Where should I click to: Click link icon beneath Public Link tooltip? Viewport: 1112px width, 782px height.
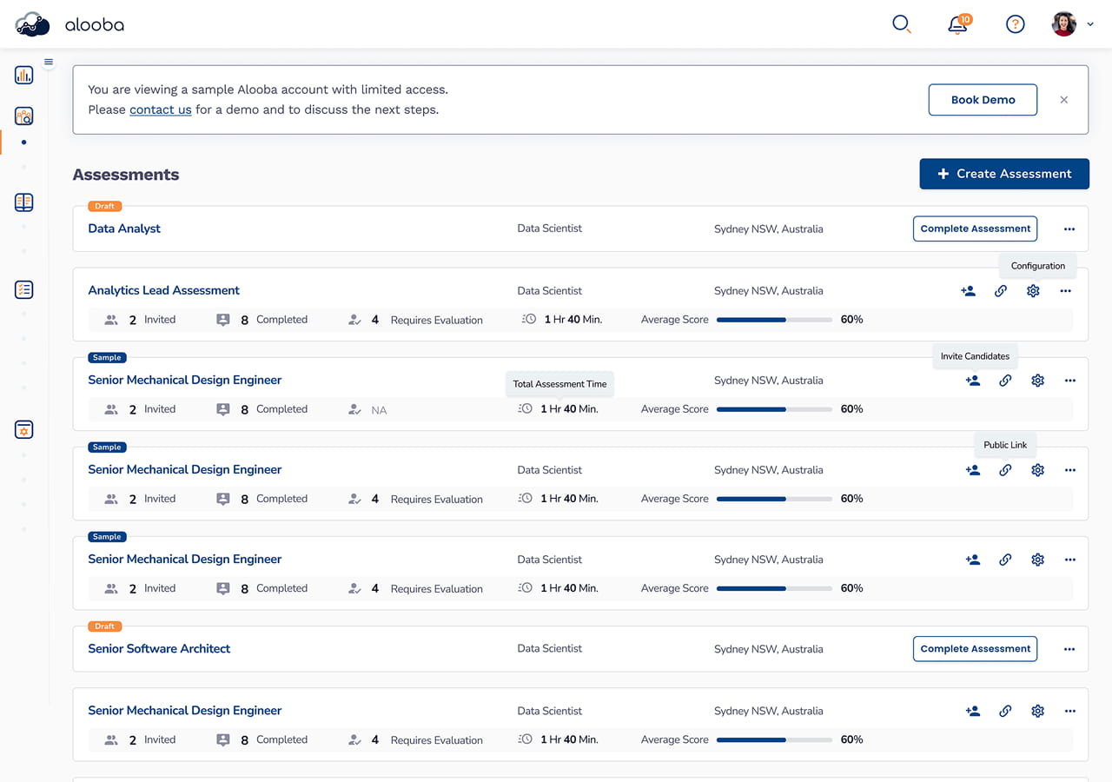[1005, 470]
